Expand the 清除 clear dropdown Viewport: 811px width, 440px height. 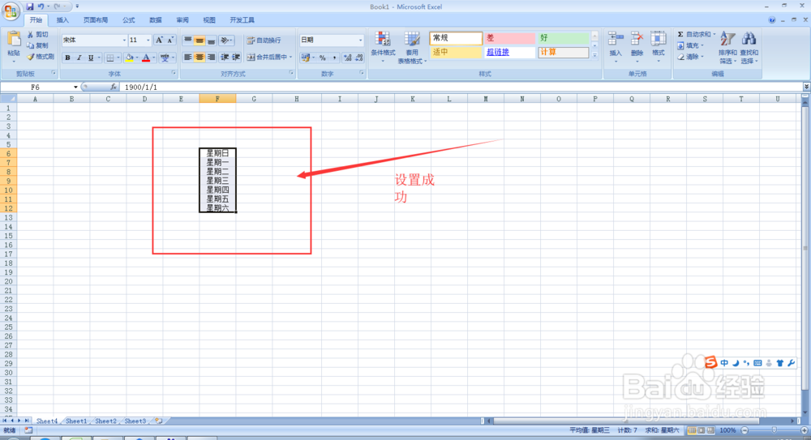(702, 57)
